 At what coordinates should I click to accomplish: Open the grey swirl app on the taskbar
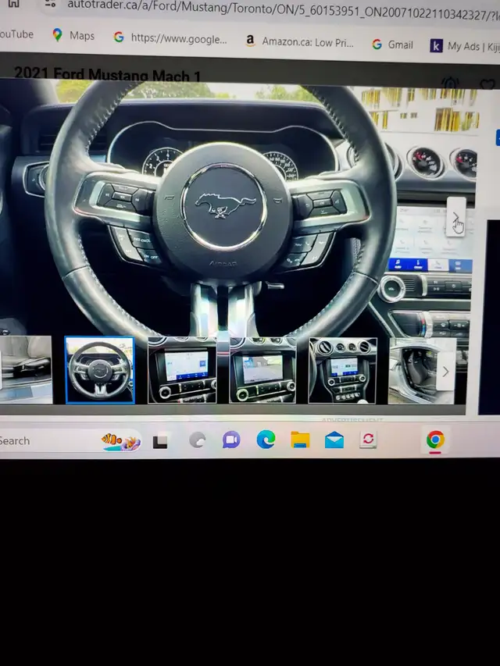(x=198, y=440)
